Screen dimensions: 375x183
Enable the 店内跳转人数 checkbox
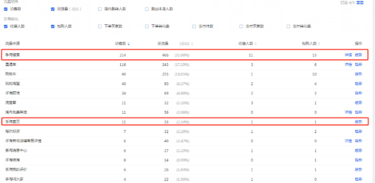tap(100, 9)
